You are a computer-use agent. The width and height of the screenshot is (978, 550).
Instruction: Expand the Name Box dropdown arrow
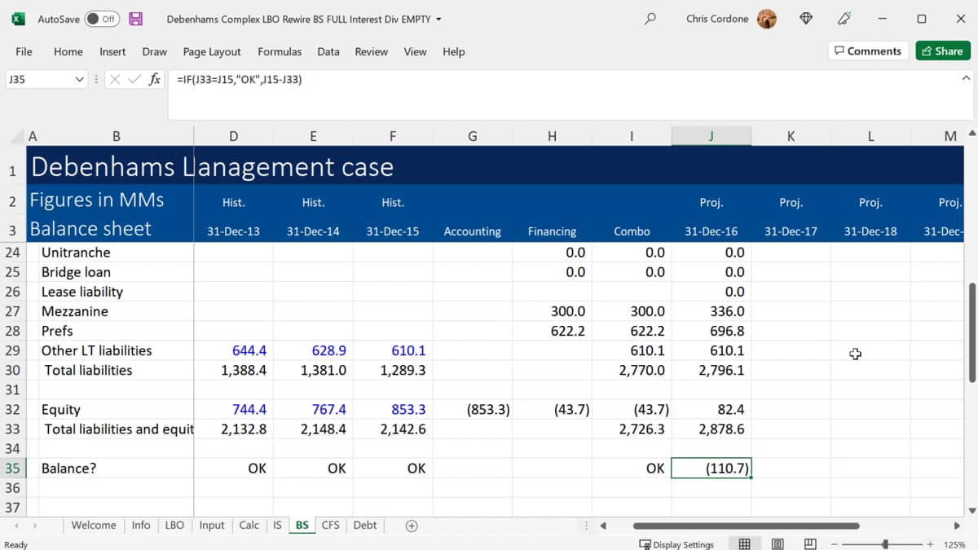point(80,80)
